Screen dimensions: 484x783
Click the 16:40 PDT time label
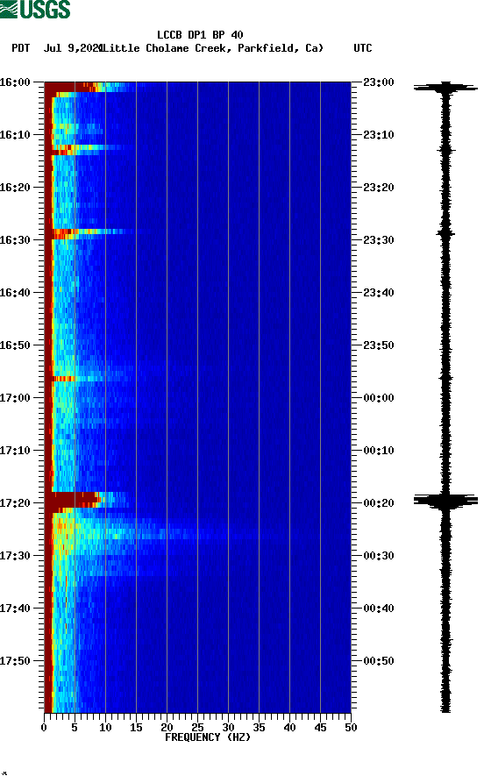[15, 293]
